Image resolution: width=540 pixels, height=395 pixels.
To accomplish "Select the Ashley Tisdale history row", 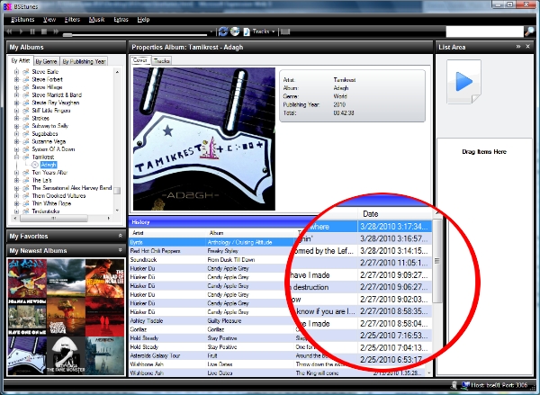I will [x=210, y=321].
